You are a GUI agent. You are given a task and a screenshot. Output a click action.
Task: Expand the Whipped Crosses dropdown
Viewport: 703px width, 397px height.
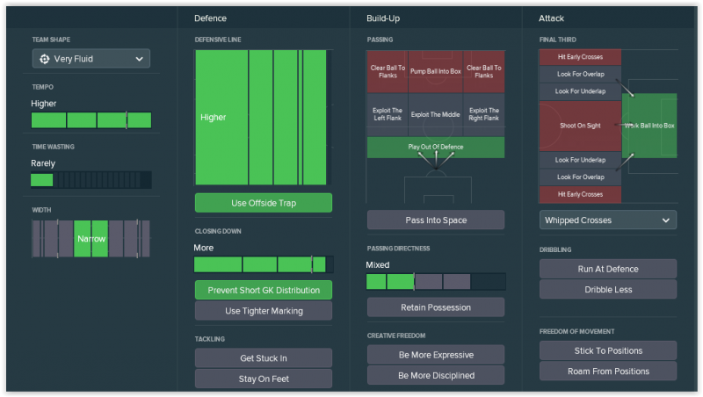[607, 220]
